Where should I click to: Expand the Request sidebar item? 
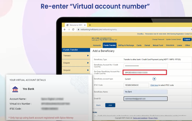click(76, 70)
